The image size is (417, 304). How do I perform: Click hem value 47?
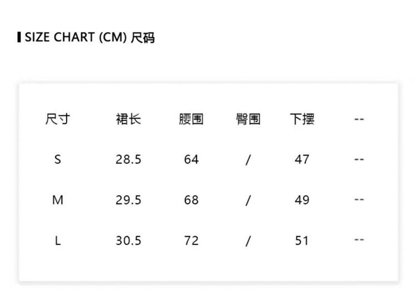click(x=302, y=160)
